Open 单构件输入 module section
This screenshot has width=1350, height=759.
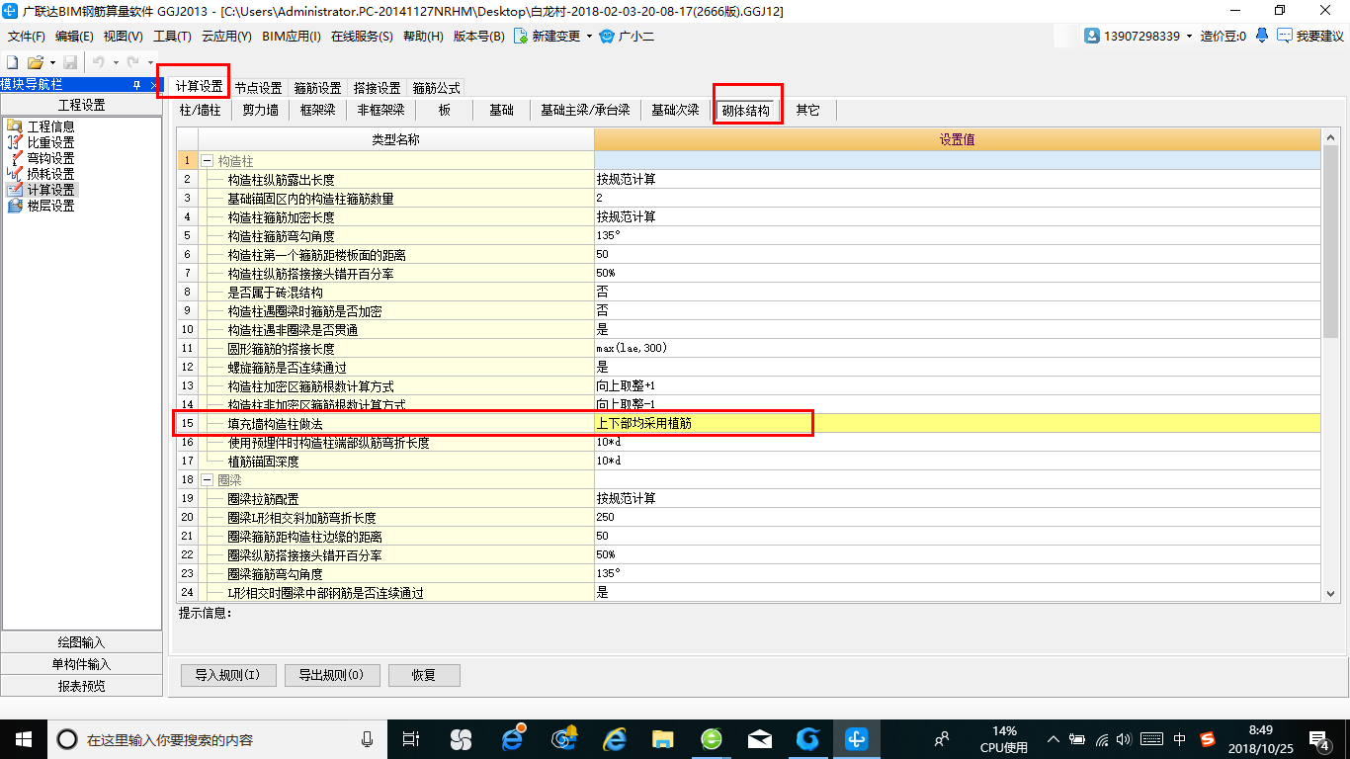tap(82, 664)
